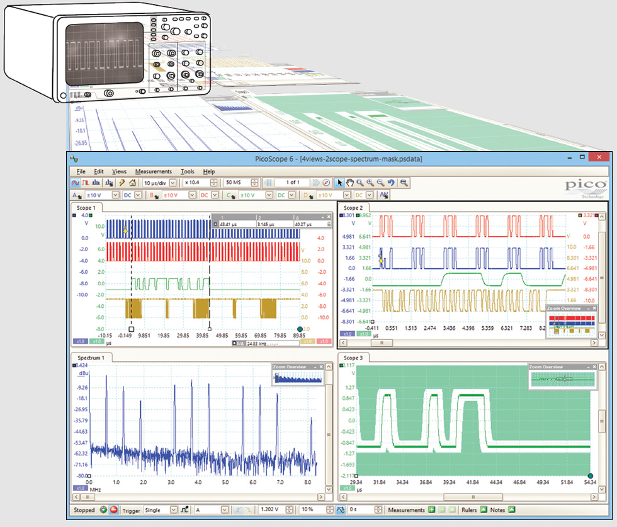Open the math channels icon

point(383,195)
